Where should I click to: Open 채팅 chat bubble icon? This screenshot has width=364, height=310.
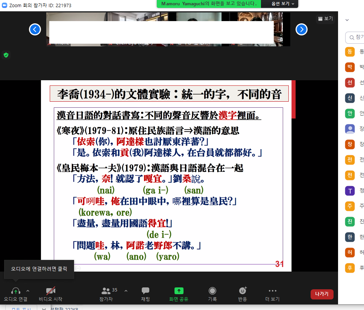click(145, 291)
